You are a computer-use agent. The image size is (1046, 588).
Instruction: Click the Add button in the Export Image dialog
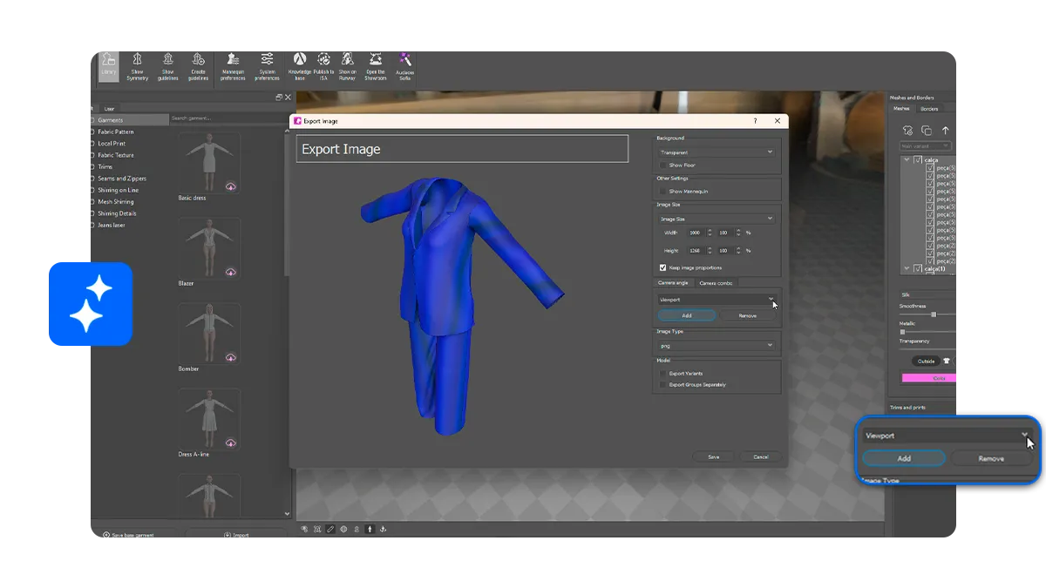[x=687, y=315]
